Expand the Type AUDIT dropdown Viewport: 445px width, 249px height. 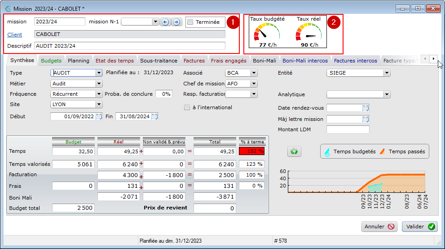(x=99, y=73)
